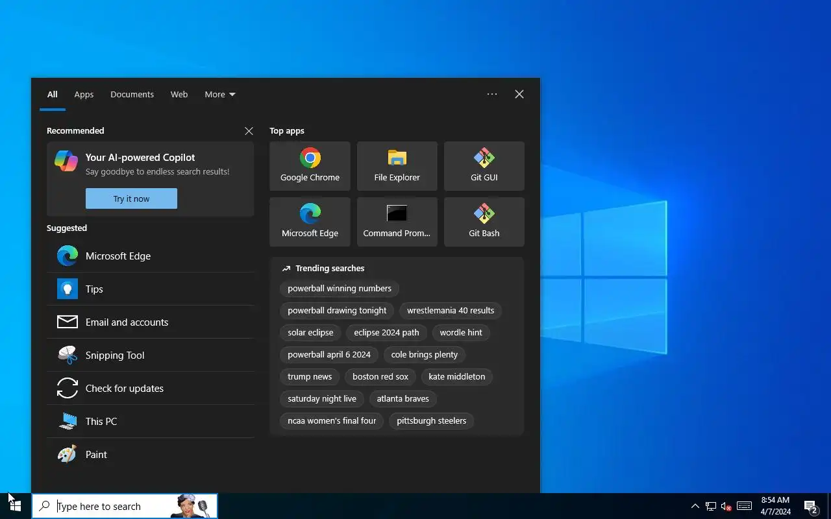Open Email and accounts suggestion
This screenshot has height=519, width=831.
pyautogui.click(x=150, y=322)
